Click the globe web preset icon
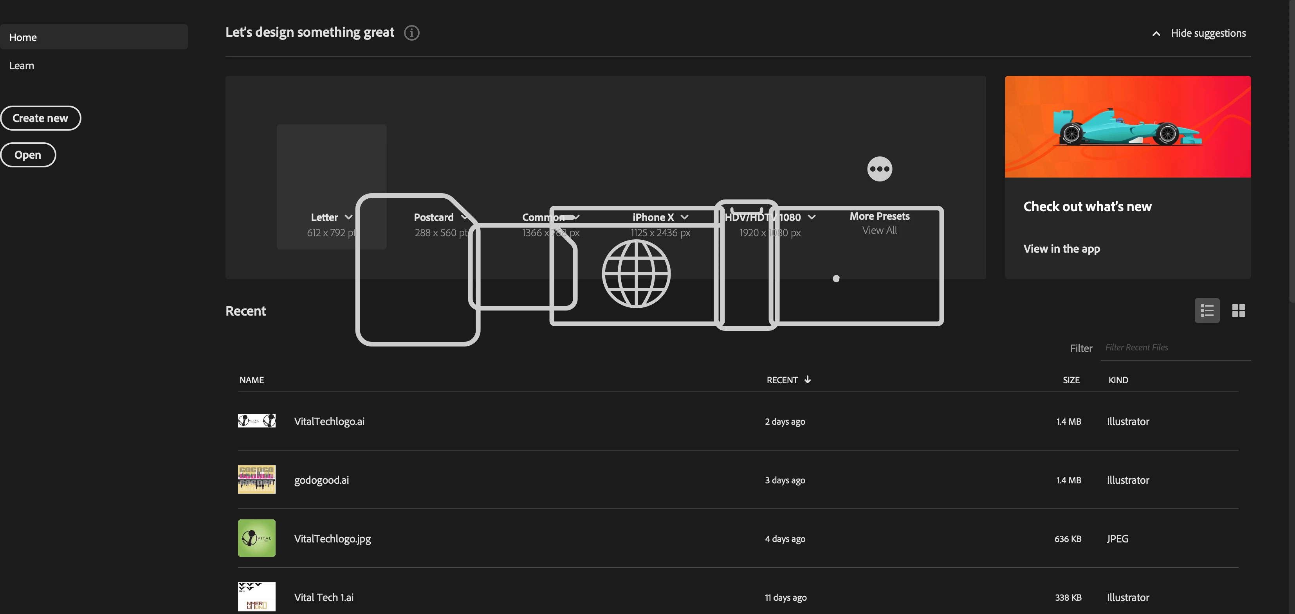1295x614 pixels. (636, 274)
